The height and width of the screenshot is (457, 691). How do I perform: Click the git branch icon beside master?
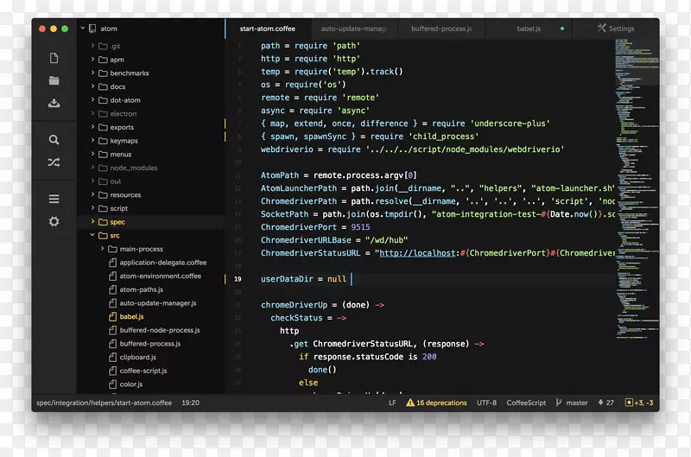(x=559, y=403)
